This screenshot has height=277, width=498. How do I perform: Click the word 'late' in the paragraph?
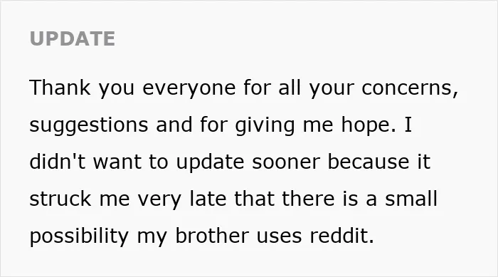tap(208, 199)
